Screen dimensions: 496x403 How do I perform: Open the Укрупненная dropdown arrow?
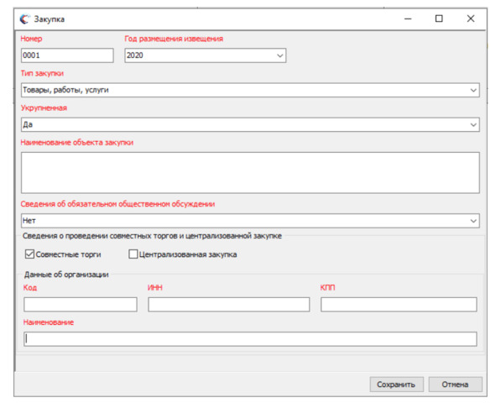pyautogui.click(x=473, y=124)
